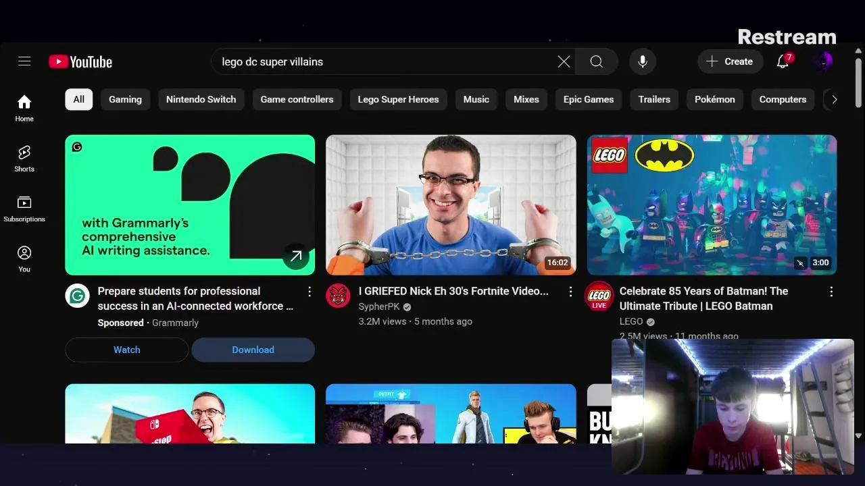Click the 'Sponsored · Grammarly' text
Screen dimensions: 865x486
[148, 323]
